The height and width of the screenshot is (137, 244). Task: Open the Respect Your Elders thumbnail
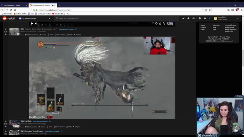[14, 132]
